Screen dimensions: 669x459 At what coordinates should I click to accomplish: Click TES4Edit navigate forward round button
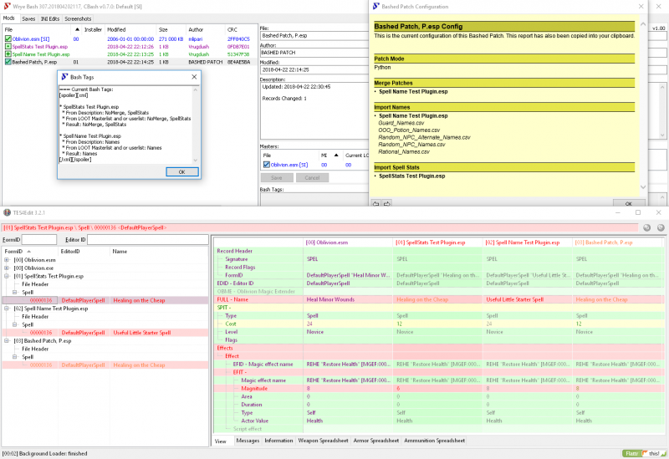pos(661,227)
